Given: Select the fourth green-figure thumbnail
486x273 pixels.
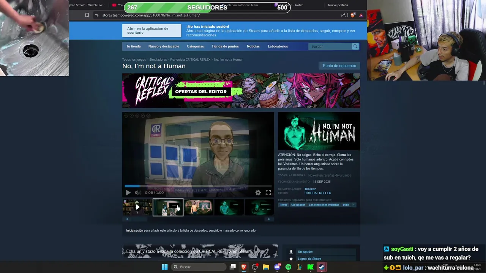Looking at the screenshot, I should (229, 207).
